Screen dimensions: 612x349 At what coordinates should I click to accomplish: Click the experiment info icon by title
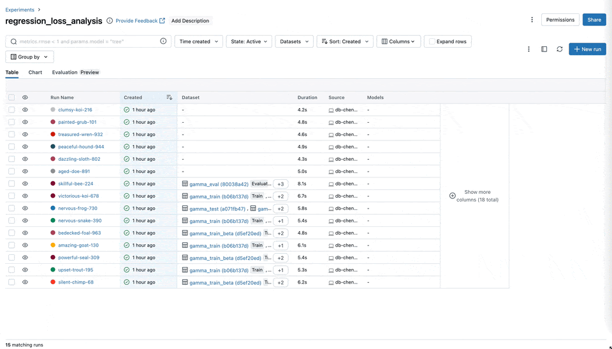click(110, 20)
